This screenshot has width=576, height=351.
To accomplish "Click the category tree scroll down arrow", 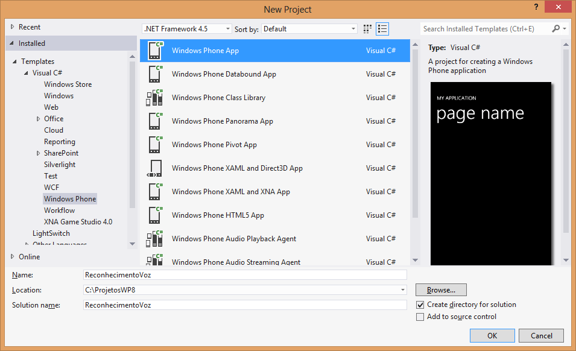I will click(132, 244).
